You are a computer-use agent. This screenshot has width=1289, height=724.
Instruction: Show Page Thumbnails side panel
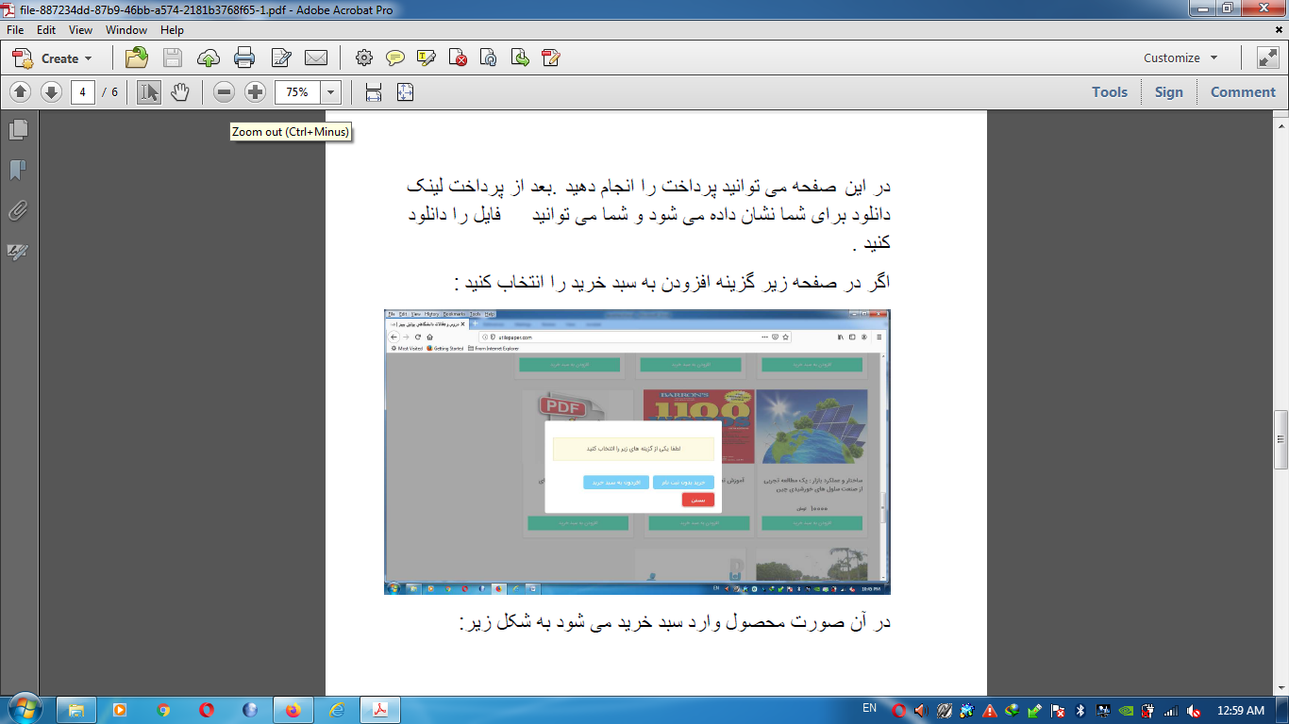pos(18,129)
